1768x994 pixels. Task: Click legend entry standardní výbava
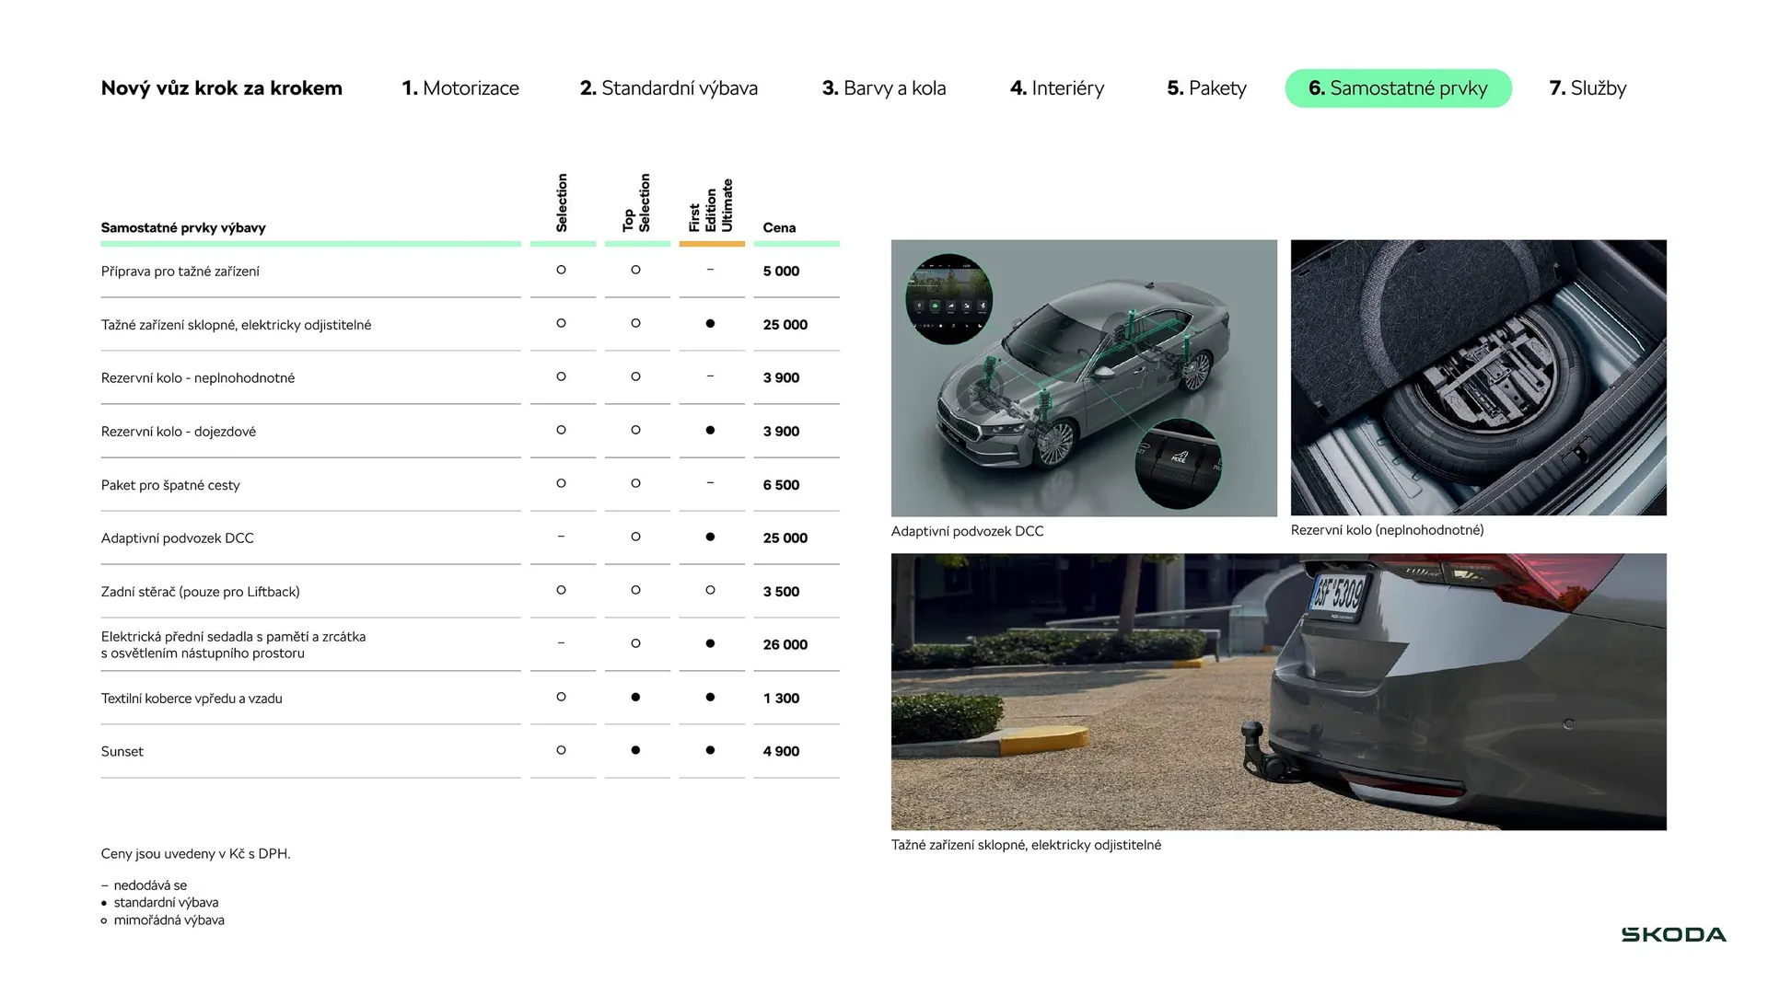[166, 903]
